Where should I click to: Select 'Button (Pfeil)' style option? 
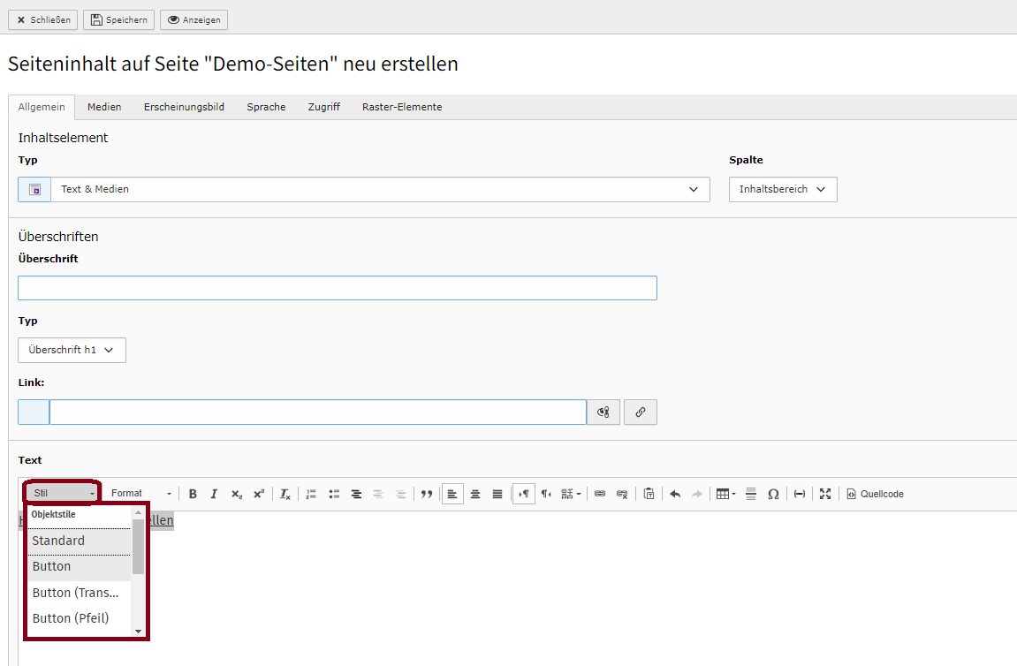coord(71,618)
